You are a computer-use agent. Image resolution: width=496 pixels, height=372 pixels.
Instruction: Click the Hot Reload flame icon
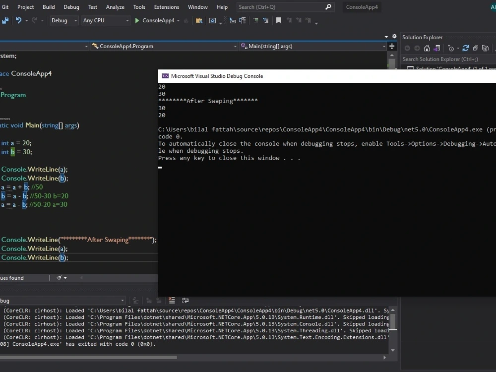click(x=186, y=20)
